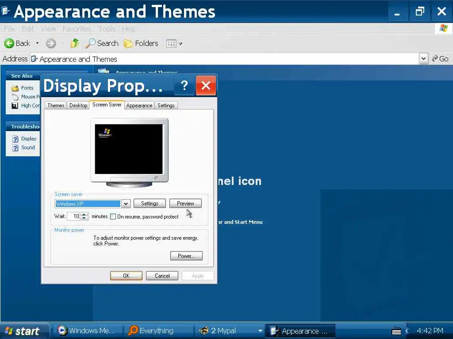The height and width of the screenshot is (339, 453).
Task: Open the Back history dropdown arrow
Action: coord(37,44)
